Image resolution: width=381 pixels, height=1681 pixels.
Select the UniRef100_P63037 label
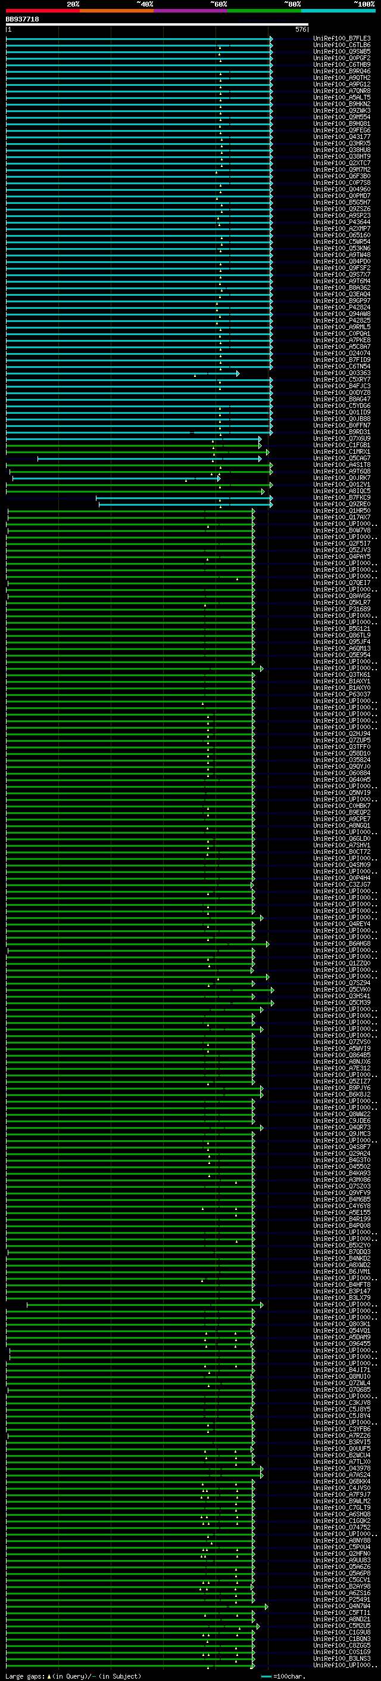click(342, 694)
